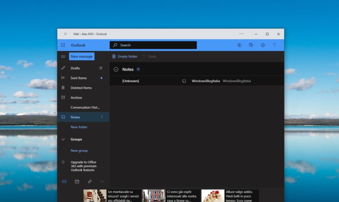Open the Help question mark icon
This screenshot has height=202, width=339.
click(274, 45)
